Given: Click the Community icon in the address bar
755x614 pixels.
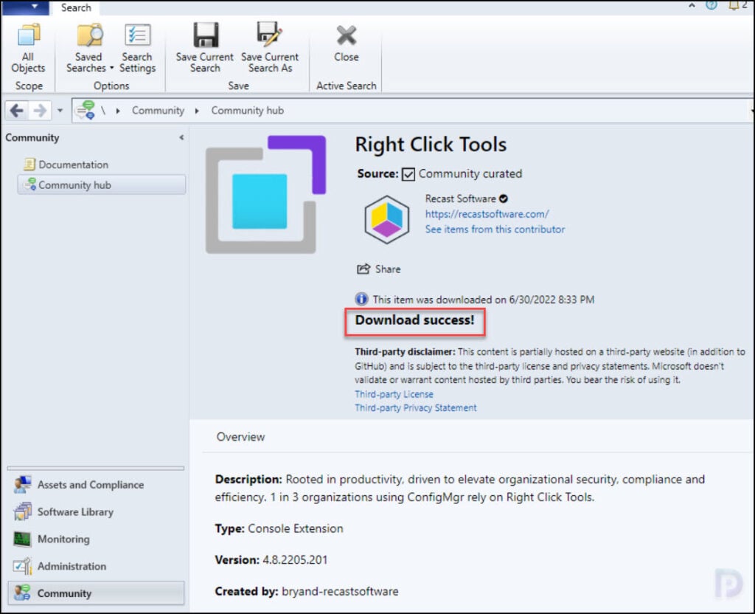Looking at the screenshot, I should click(86, 111).
